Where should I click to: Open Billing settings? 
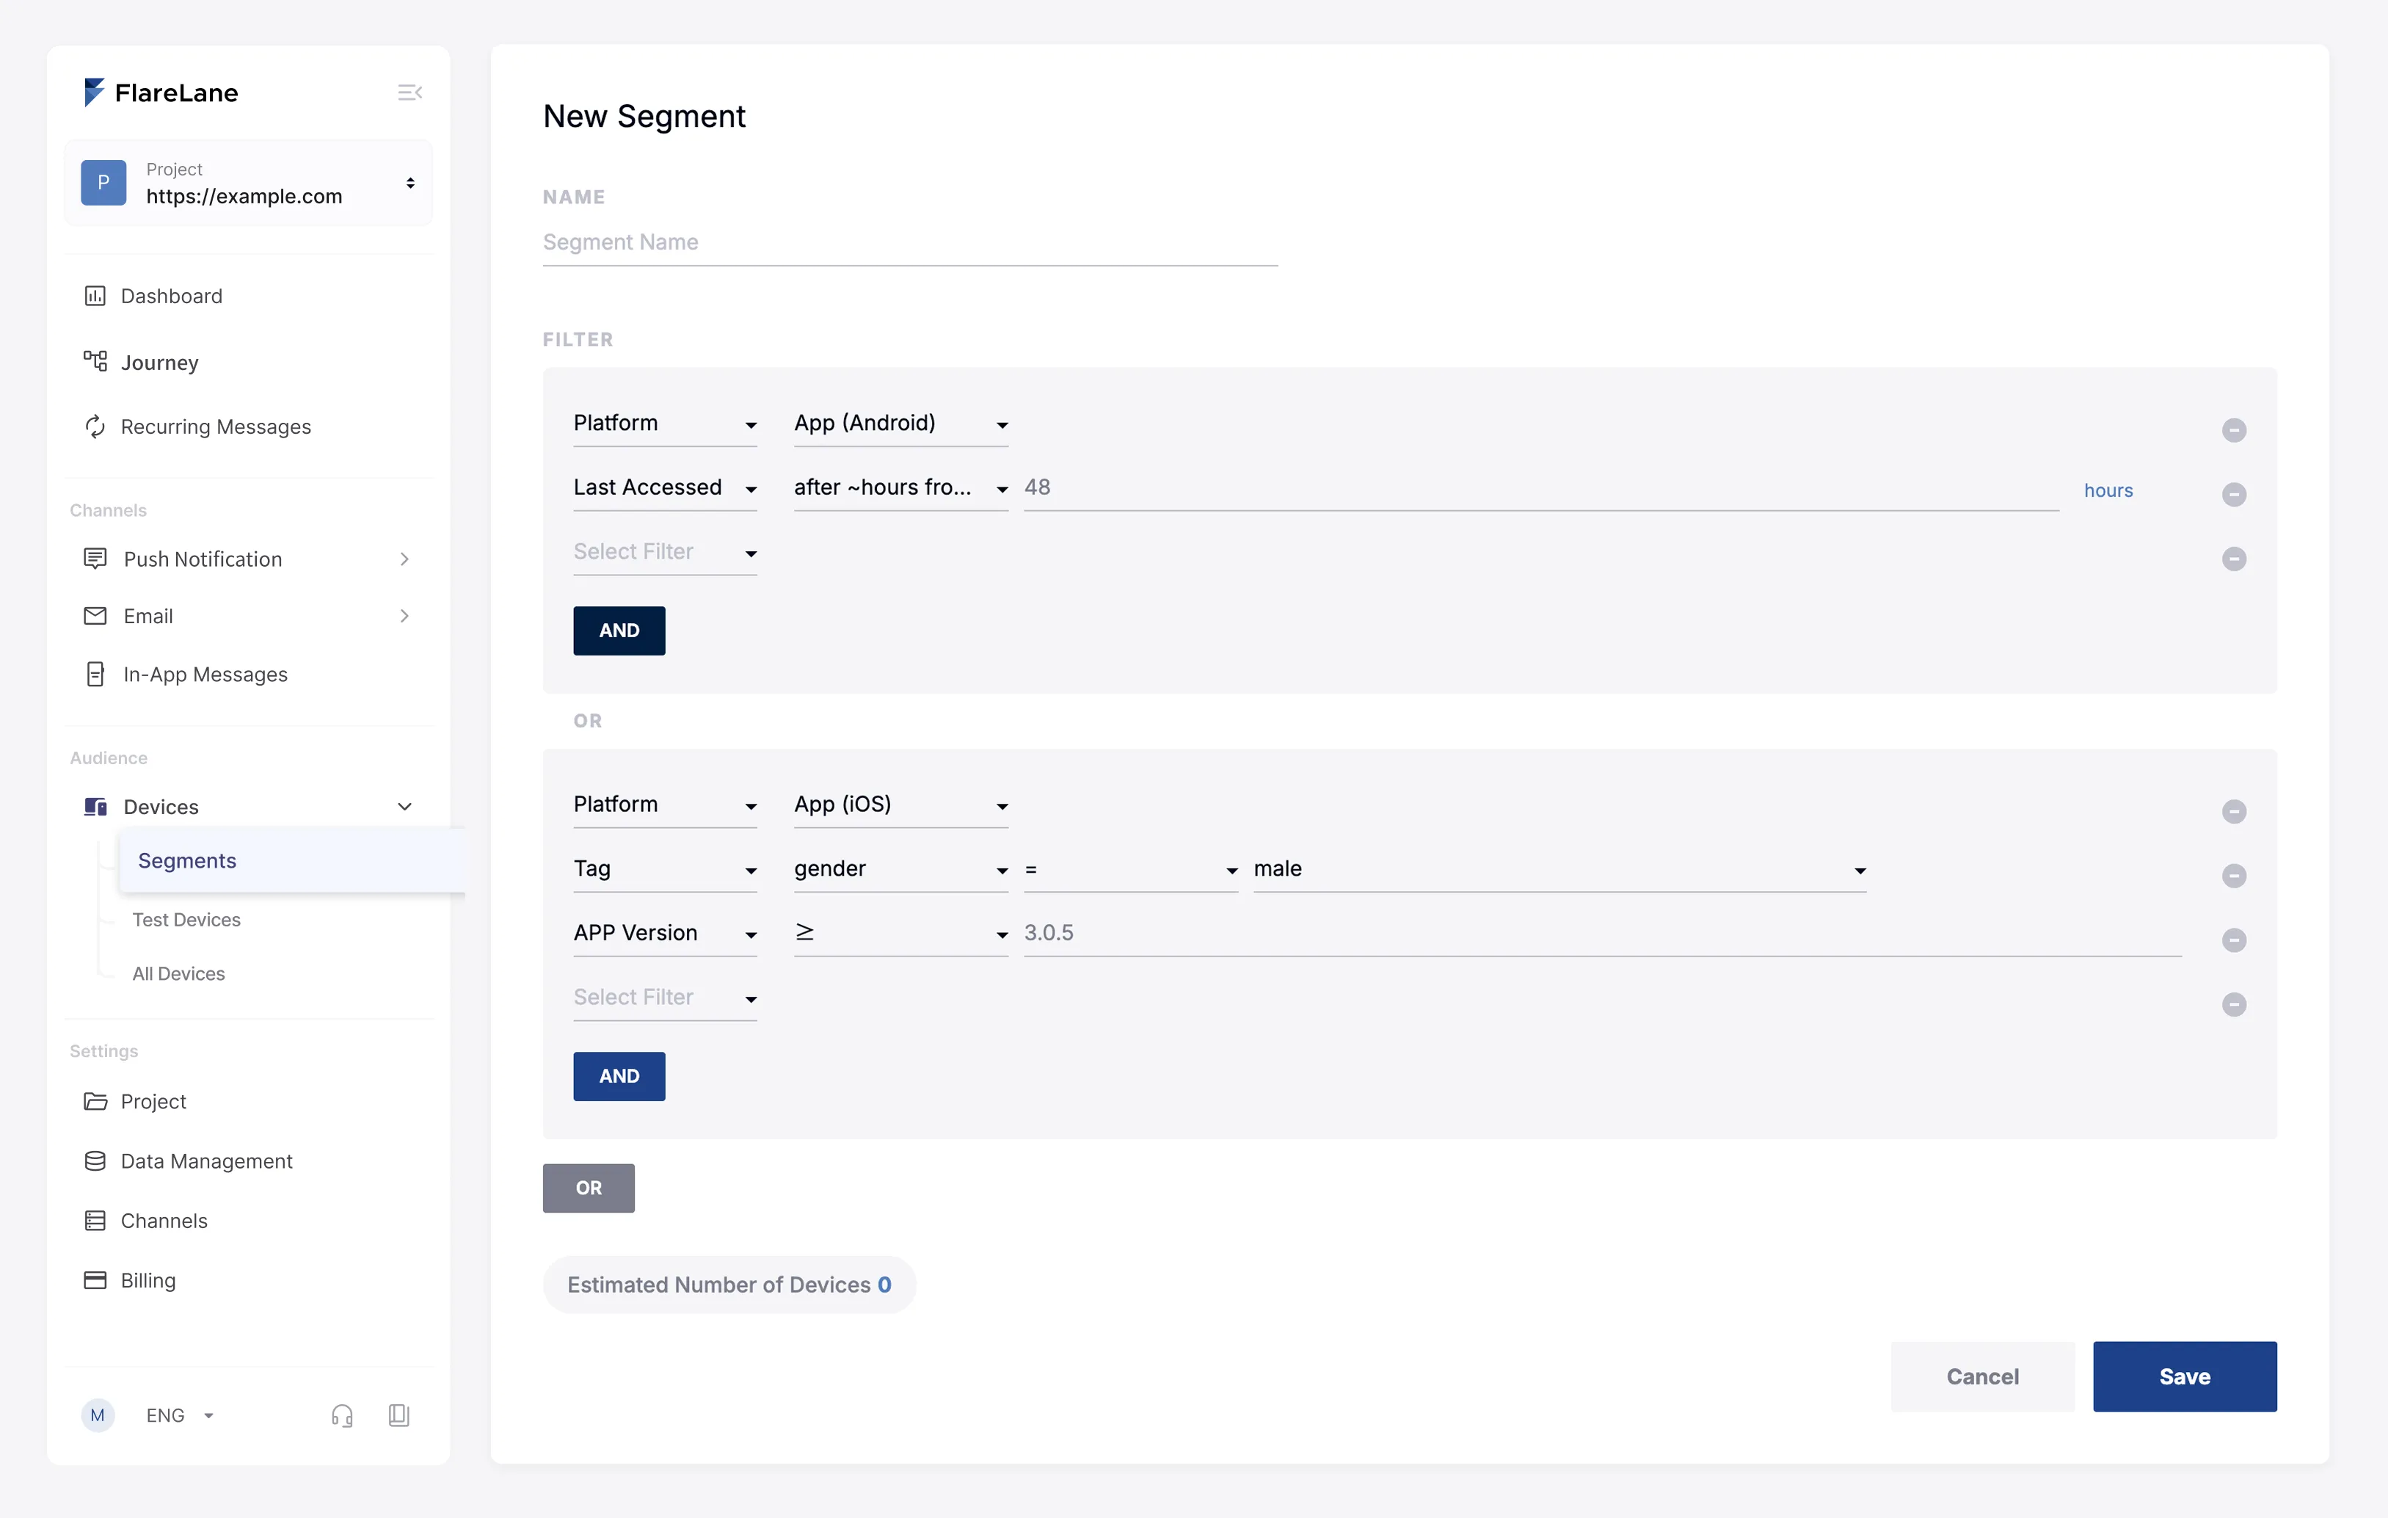click(149, 1280)
